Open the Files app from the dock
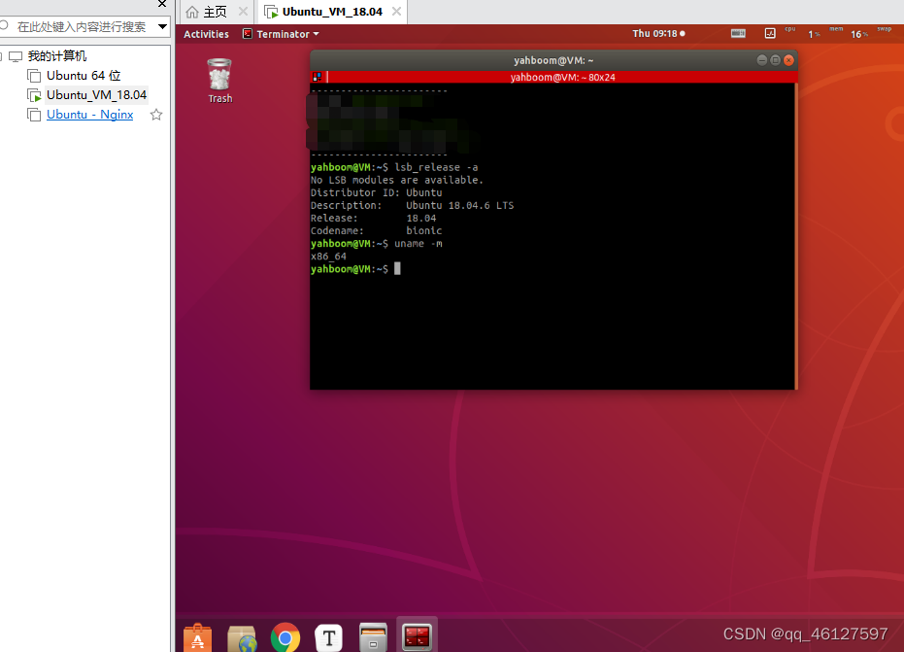The image size is (904, 652). (374, 638)
